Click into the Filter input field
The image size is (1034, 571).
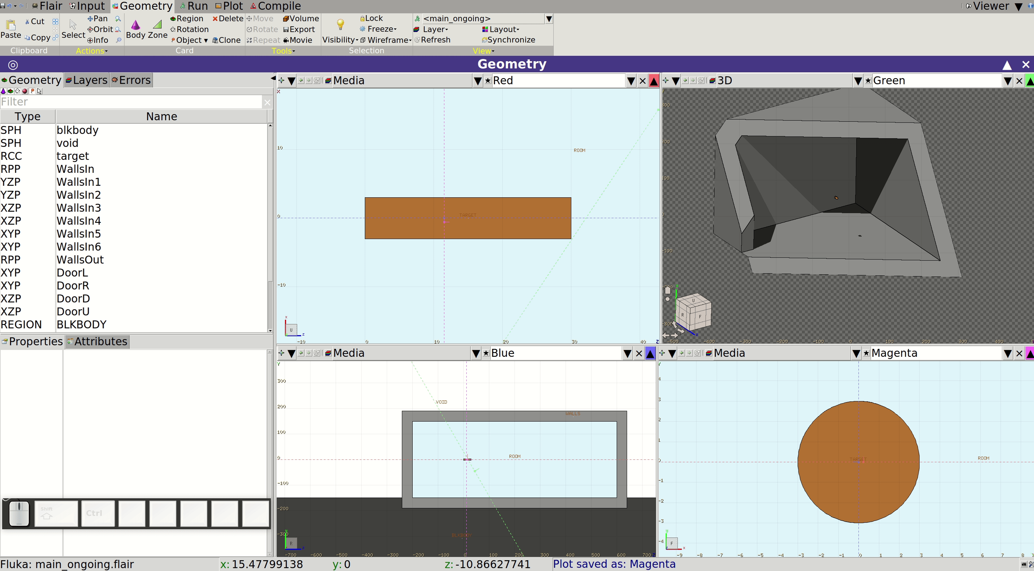pos(131,102)
